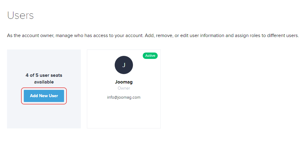Click empty space at bottom of Joomag card

[124, 117]
